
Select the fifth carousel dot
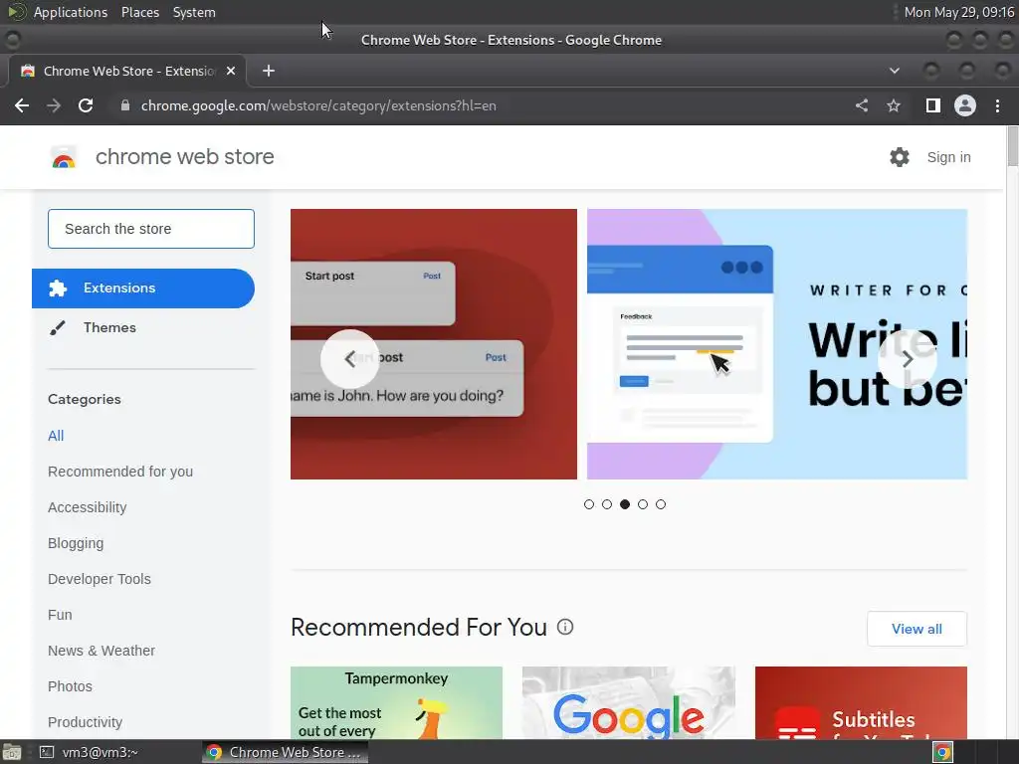click(x=661, y=504)
